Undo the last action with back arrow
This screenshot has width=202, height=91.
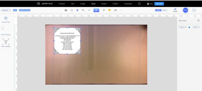point(83,10)
